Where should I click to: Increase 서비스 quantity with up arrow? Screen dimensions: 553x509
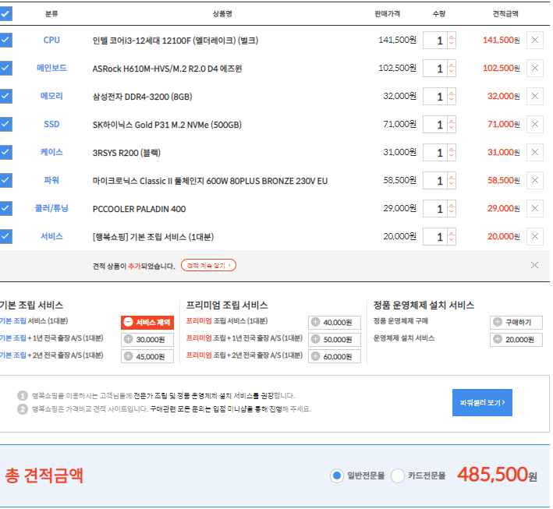pyautogui.click(x=452, y=232)
